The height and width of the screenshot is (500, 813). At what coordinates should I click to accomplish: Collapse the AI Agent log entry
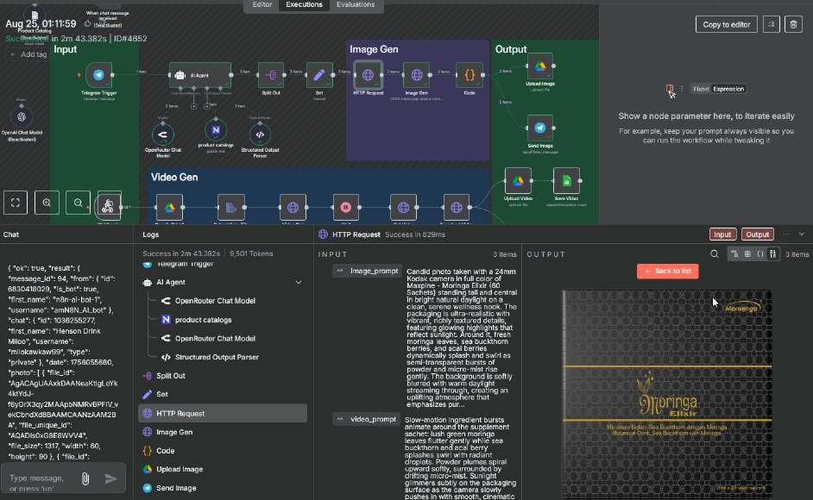click(x=299, y=283)
